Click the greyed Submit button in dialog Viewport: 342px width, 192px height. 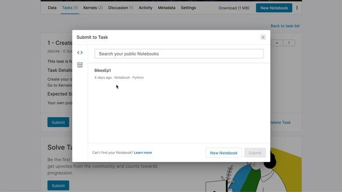[x=255, y=153]
